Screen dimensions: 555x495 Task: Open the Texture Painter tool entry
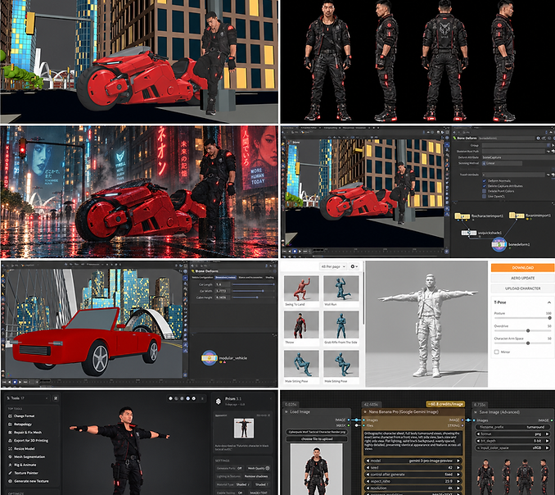26,473
